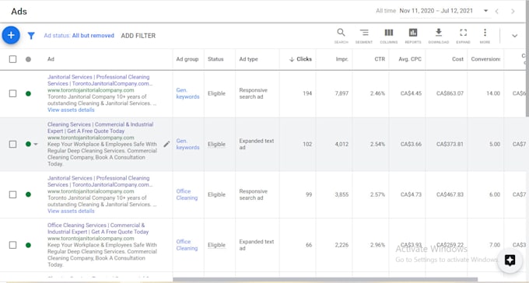The height and width of the screenshot is (283, 529).
Task: Open Office Cleaning ad group of 66-clicks row
Action: click(187, 245)
